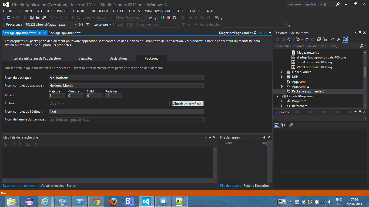Click the search results horizontal scrollbar

(x=107, y=180)
